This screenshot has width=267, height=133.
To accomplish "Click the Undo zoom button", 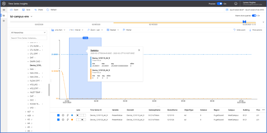I will (x=239, y=30).
